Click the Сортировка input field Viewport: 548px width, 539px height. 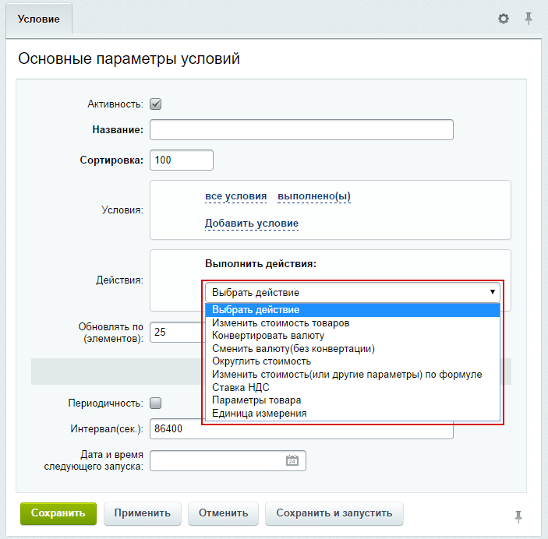[x=181, y=160]
